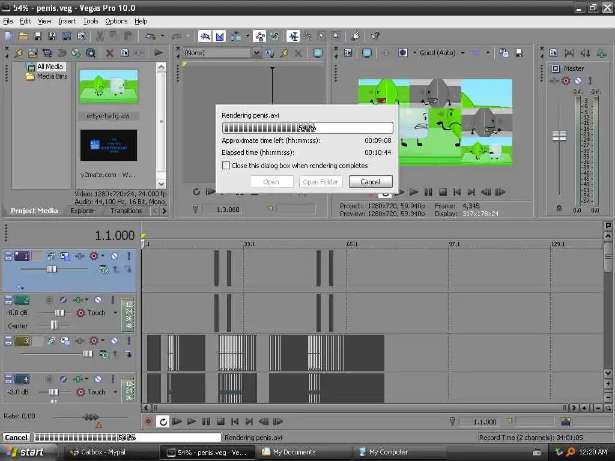Click timeline Play button
615x461 pixels.
[x=192, y=421]
